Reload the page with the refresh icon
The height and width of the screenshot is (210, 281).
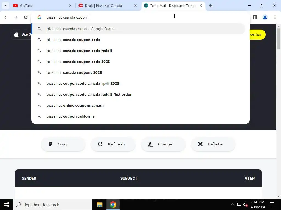[x=26, y=17]
